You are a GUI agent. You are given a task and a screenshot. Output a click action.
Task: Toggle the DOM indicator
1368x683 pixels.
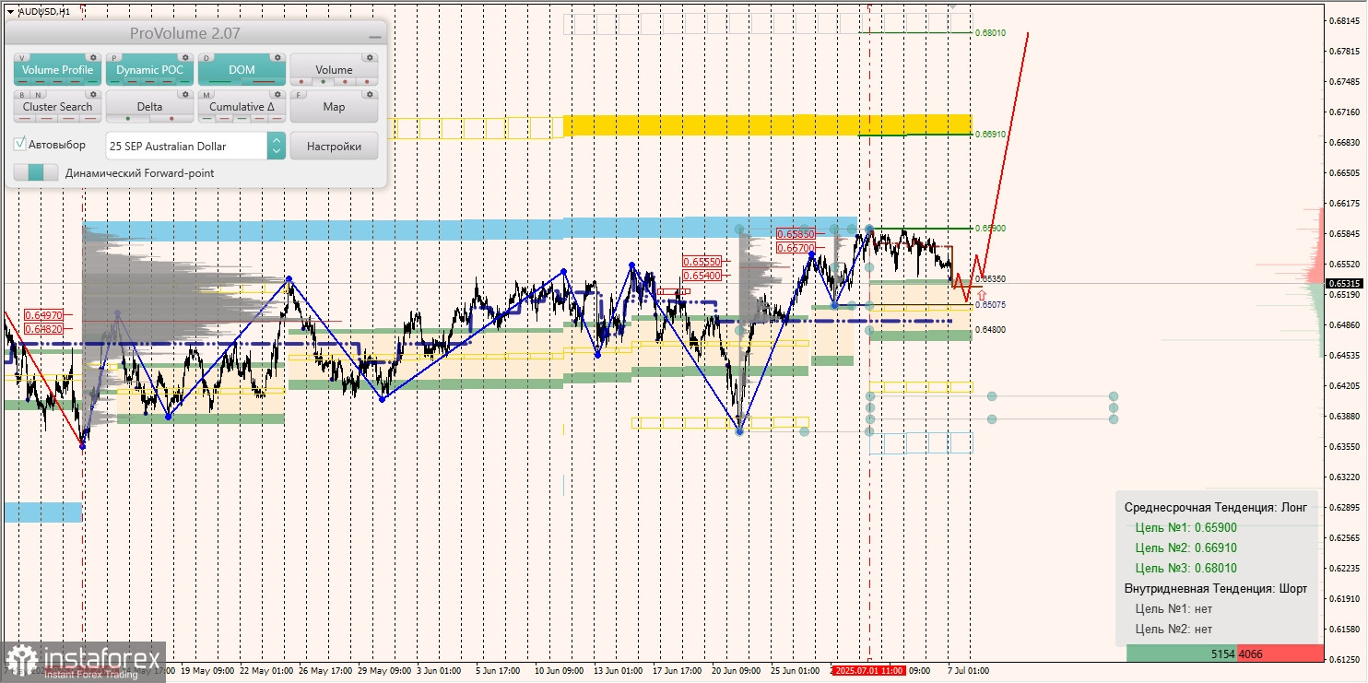[242, 70]
